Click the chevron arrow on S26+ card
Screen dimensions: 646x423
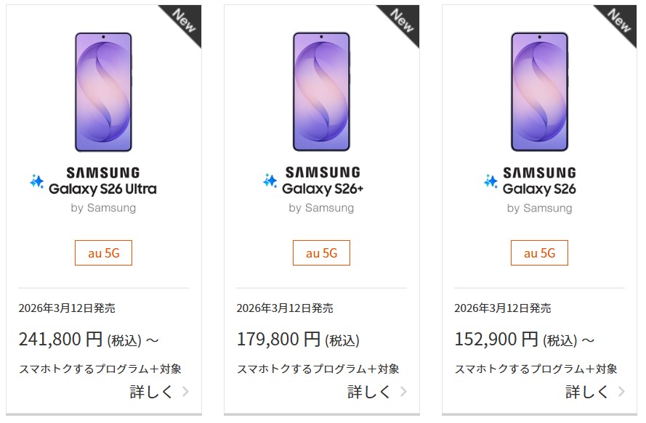coord(404,392)
